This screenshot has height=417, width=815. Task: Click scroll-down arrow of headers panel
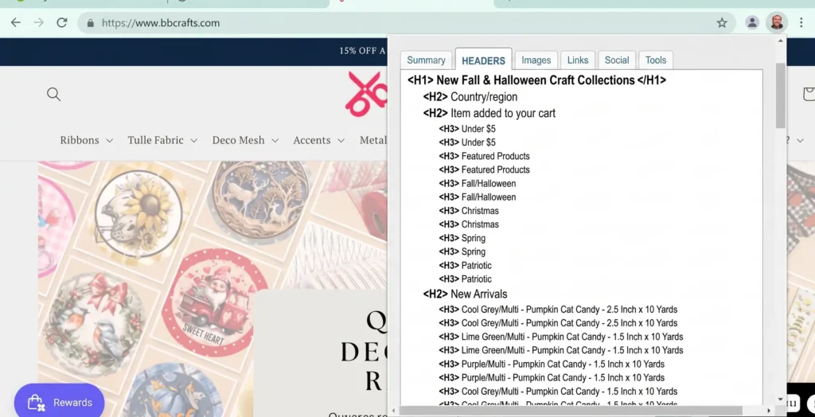click(780, 399)
